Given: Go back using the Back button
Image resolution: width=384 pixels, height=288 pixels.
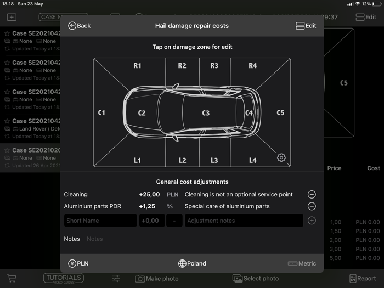Looking at the screenshot, I should pos(79,26).
